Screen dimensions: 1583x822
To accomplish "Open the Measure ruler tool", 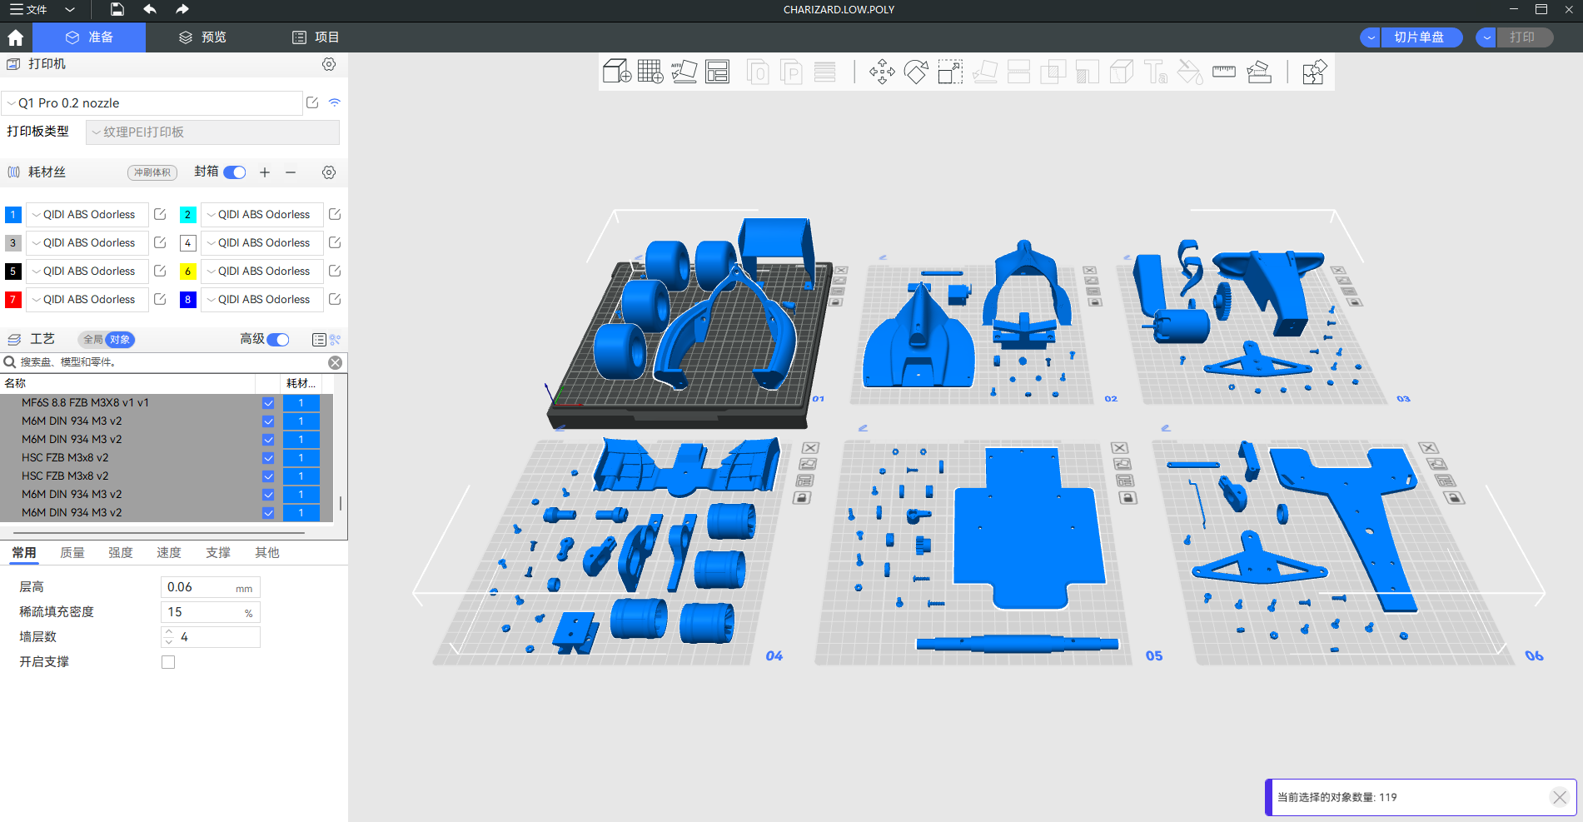I will pyautogui.click(x=1223, y=72).
